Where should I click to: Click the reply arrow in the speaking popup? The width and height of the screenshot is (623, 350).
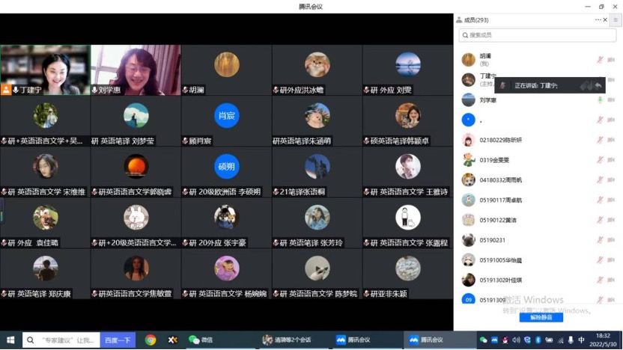(598, 86)
